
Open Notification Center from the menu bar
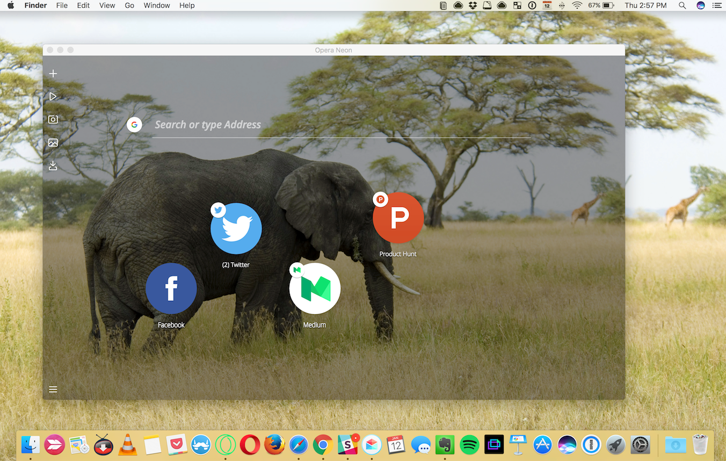tap(717, 5)
